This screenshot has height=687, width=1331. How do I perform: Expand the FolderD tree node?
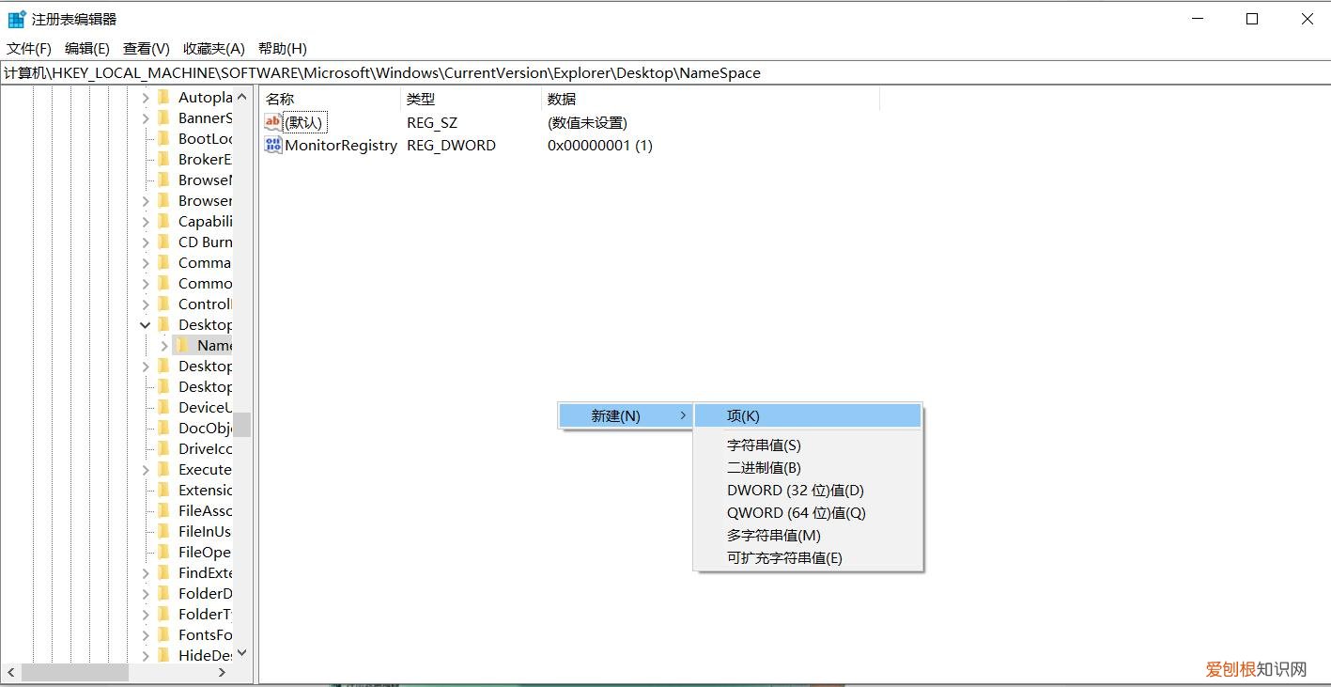point(146,594)
